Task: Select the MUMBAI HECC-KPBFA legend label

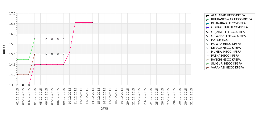Action: click(226, 52)
